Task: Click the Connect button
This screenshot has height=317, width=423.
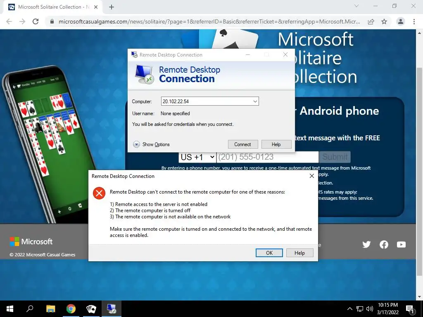Action: [x=243, y=144]
